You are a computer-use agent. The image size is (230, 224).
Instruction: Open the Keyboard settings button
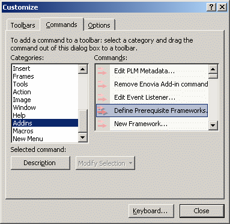pos(151,211)
